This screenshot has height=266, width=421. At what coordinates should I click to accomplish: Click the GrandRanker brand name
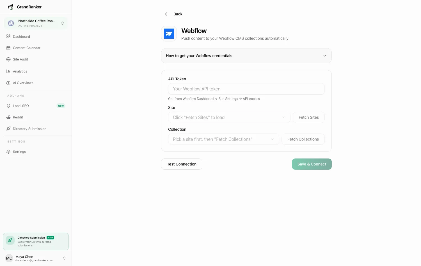pos(29,7)
